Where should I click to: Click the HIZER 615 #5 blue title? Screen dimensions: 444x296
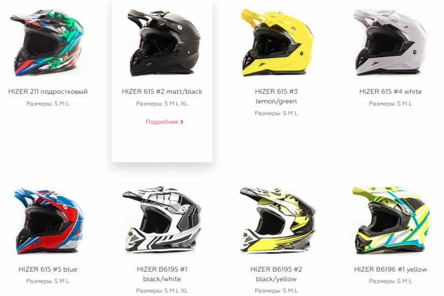coord(48,269)
